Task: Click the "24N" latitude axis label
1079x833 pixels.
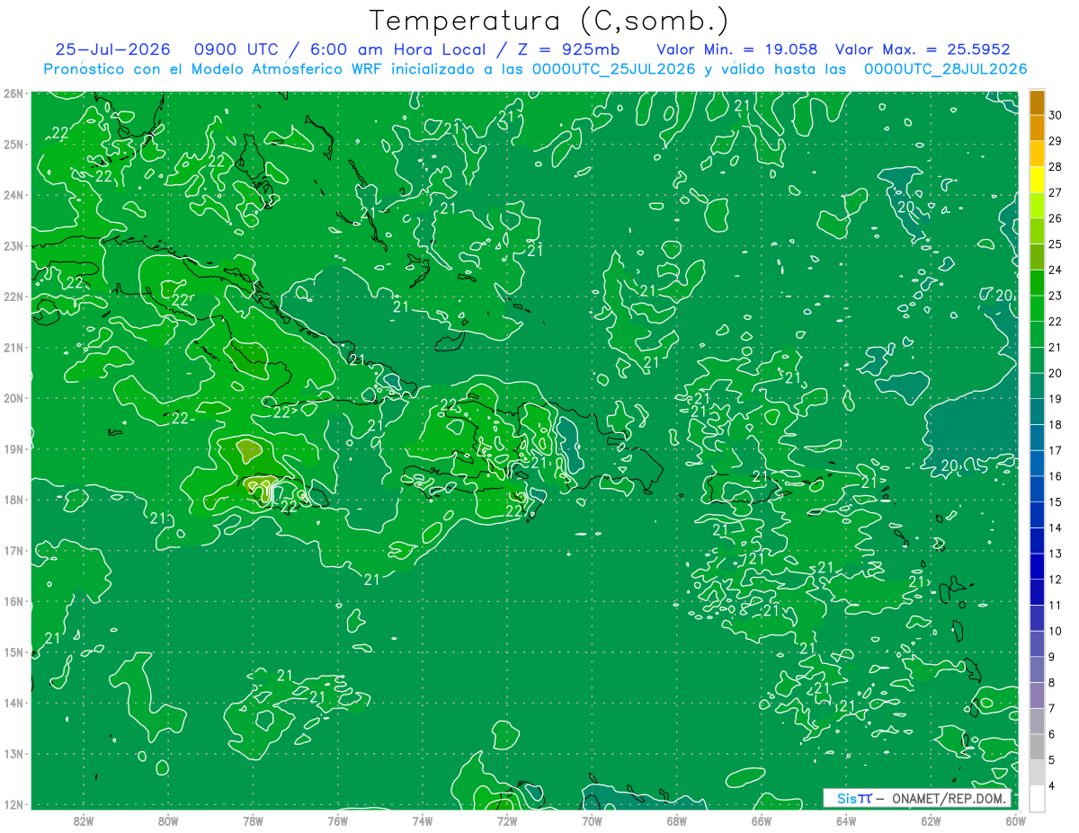Action: [x=13, y=195]
